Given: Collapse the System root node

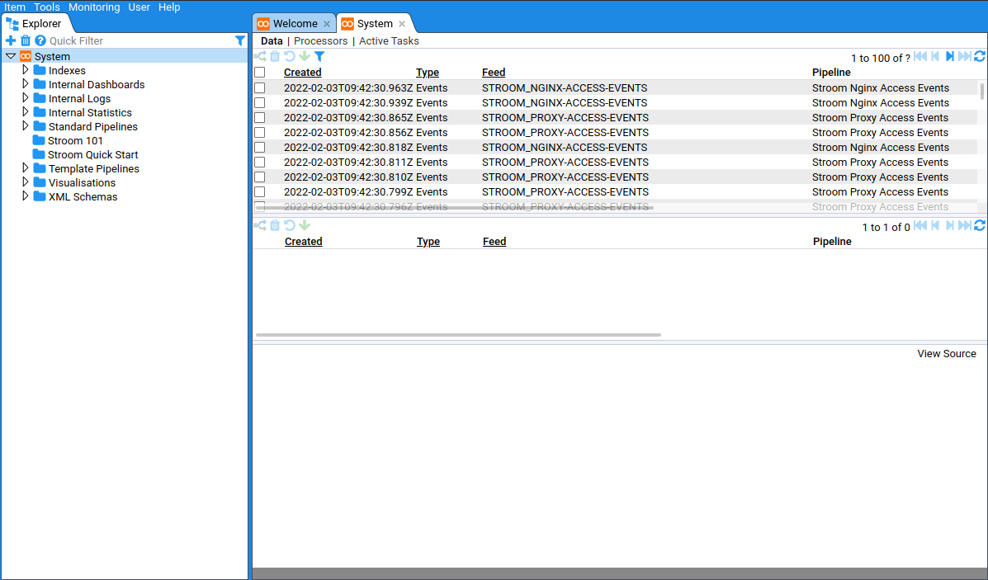Looking at the screenshot, I should 11,56.
